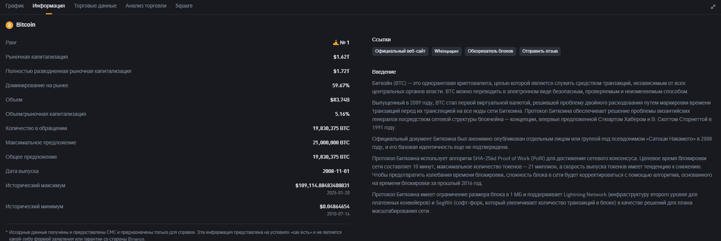Click the paragraph starting 'Выпущенный в 2009 году'
The image size is (721, 241).
pyautogui.click(x=542, y=115)
